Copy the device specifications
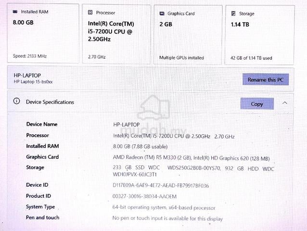 click(x=257, y=104)
